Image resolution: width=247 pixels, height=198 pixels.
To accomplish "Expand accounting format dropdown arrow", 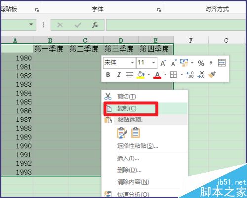I will [192, 63].
